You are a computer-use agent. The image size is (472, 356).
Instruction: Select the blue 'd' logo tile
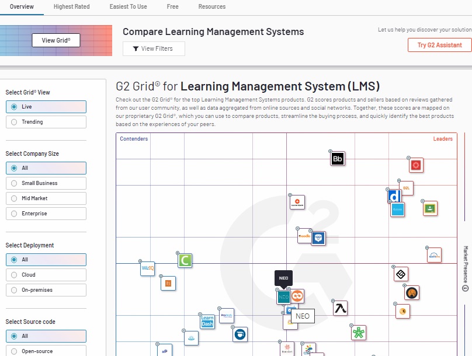pos(394,196)
